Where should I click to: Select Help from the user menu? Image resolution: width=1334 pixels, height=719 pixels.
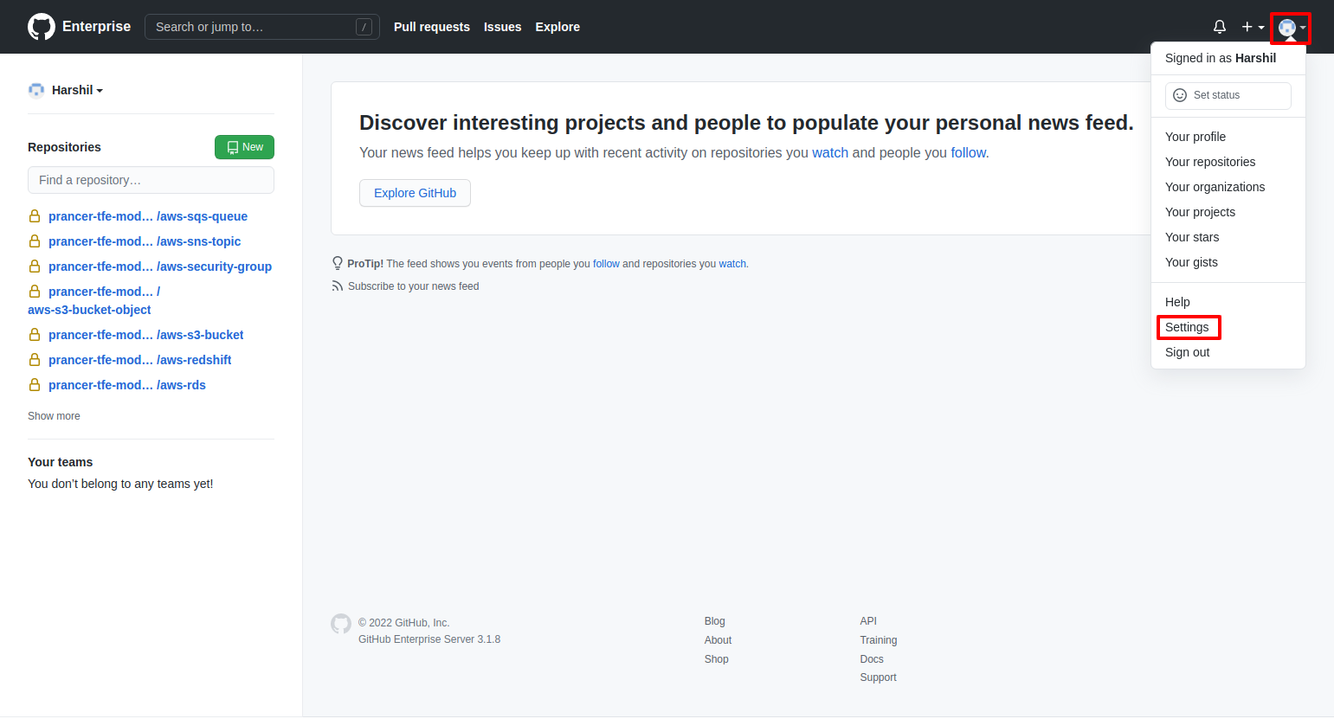tap(1177, 302)
